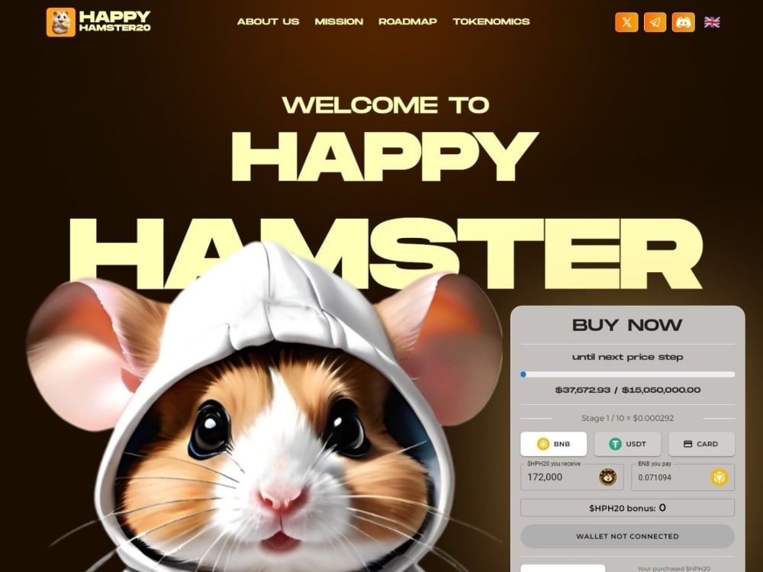Select USDT payment tab
The height and width of the screenshot is (572, 763).
click(628, 444)
